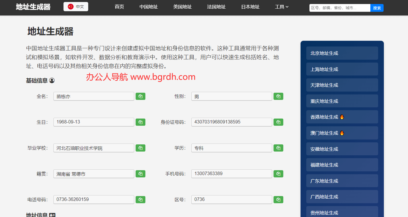Open 香港地址生成 sidebar link

click(x=342, y=117)
